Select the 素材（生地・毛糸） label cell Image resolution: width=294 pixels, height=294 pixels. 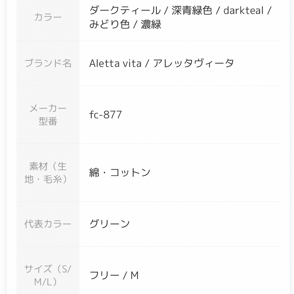pyautogui.click(x=48, y=173)
